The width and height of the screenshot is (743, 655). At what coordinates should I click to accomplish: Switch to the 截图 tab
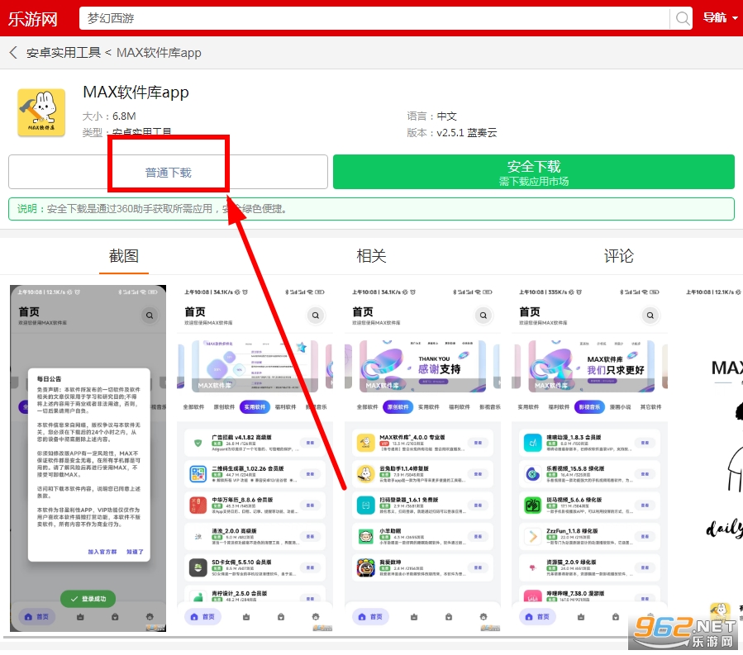click(124, 256)
